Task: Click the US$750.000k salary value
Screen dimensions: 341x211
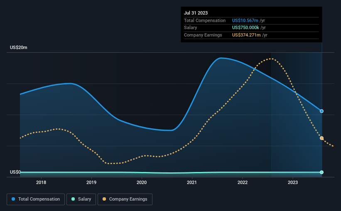Action: pyautogui.click(x=245, y=28)
